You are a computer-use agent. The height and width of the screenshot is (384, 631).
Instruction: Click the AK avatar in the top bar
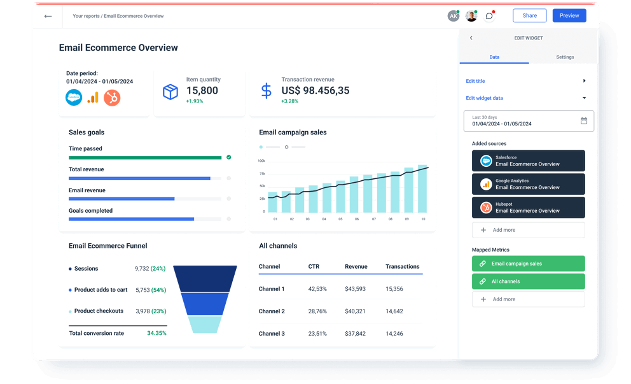click(x=454, y=15)
